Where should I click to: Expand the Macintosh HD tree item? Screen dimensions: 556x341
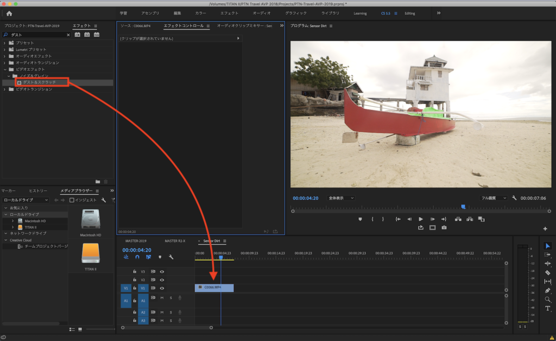coord(13,221)
